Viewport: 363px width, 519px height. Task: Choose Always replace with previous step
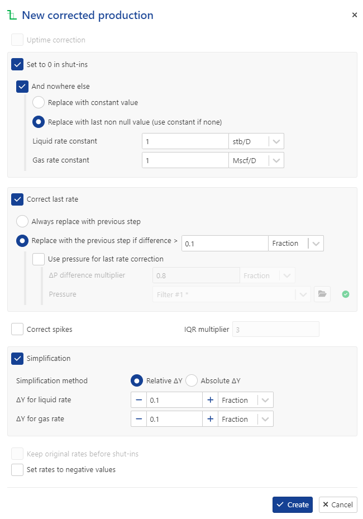(22, 221)
